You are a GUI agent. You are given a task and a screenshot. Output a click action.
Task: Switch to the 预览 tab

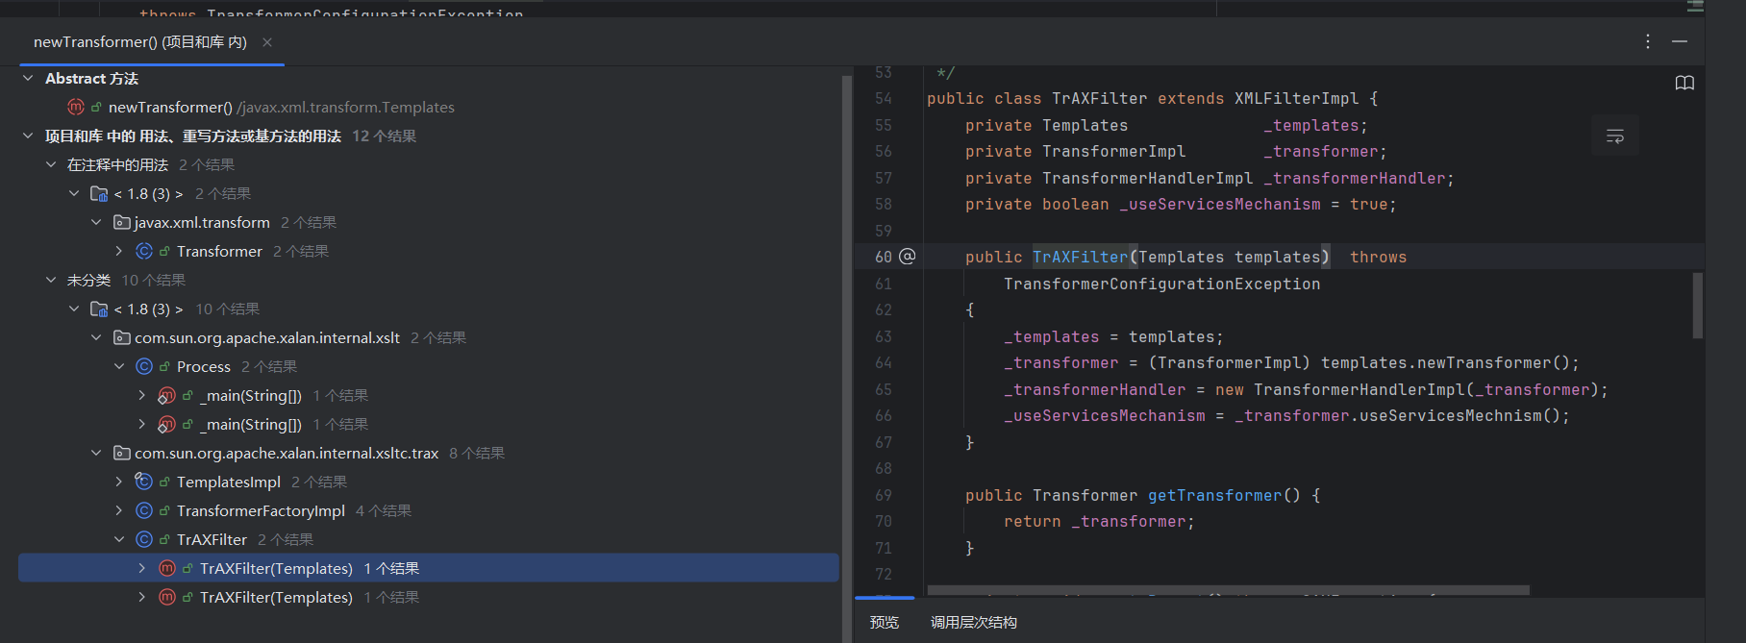(884, 622)
